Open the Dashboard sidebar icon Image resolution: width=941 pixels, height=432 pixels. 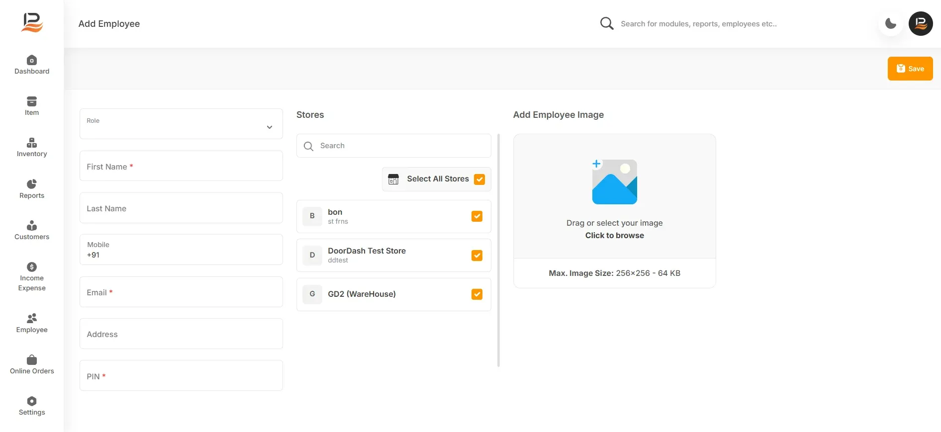tap(32, 60)
